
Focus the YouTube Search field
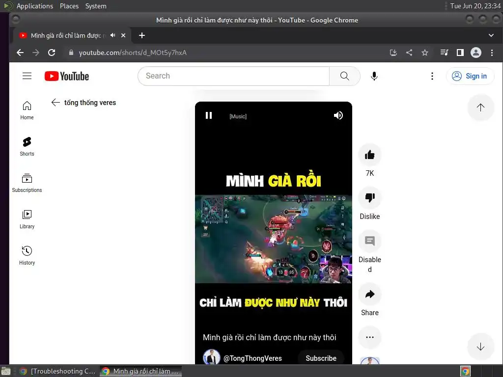(233, 76)
